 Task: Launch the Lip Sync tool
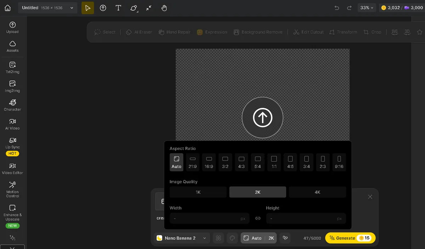(12, 143)
